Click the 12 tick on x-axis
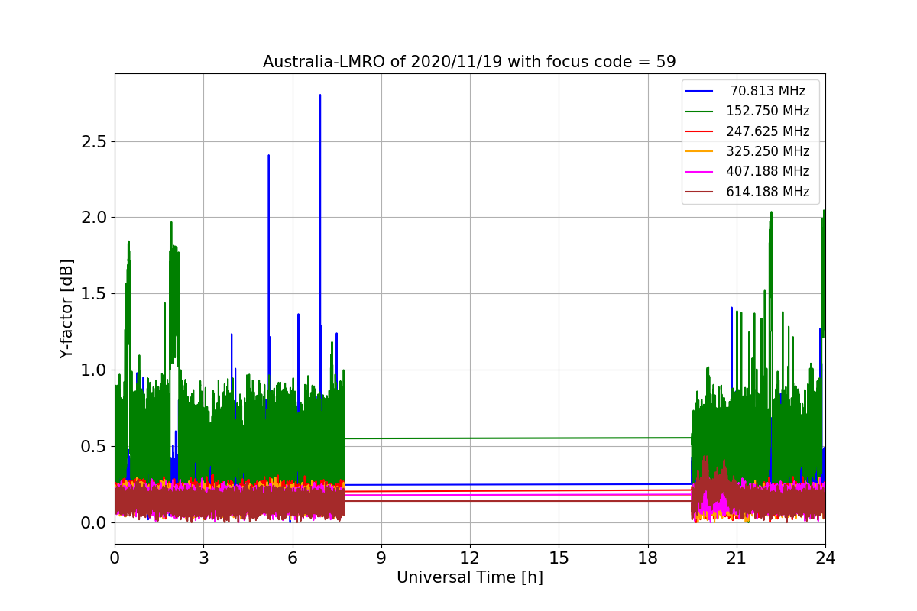 pos(470,558)
